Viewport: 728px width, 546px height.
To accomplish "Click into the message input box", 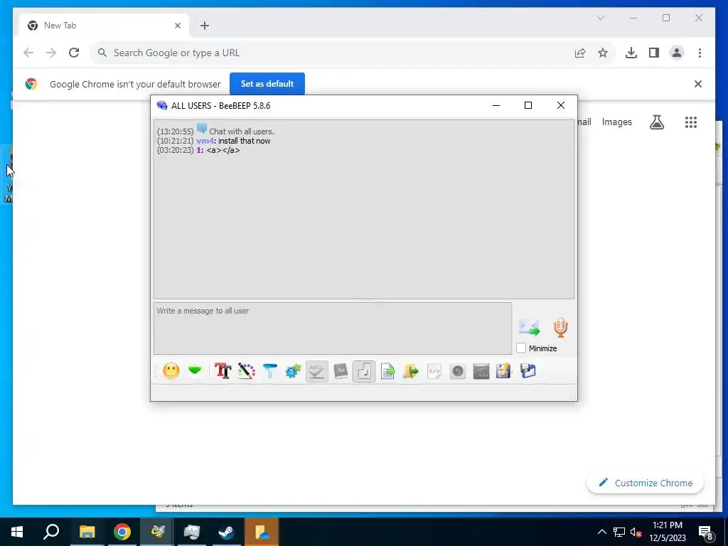I will click(x=333, y=328).
